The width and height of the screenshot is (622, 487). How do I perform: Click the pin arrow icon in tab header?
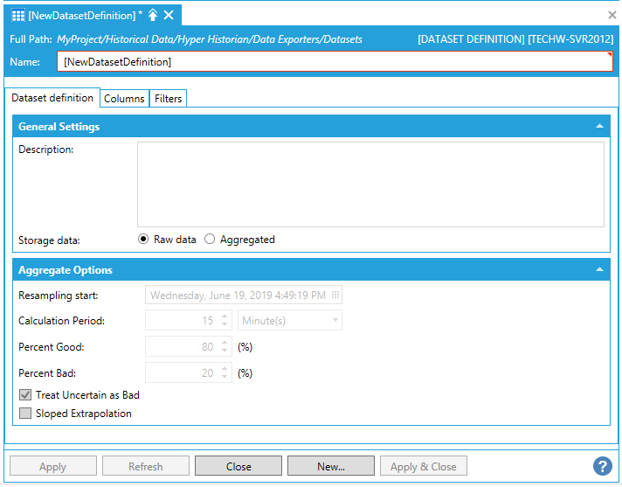pyautogui.click(x=153, y=15)
